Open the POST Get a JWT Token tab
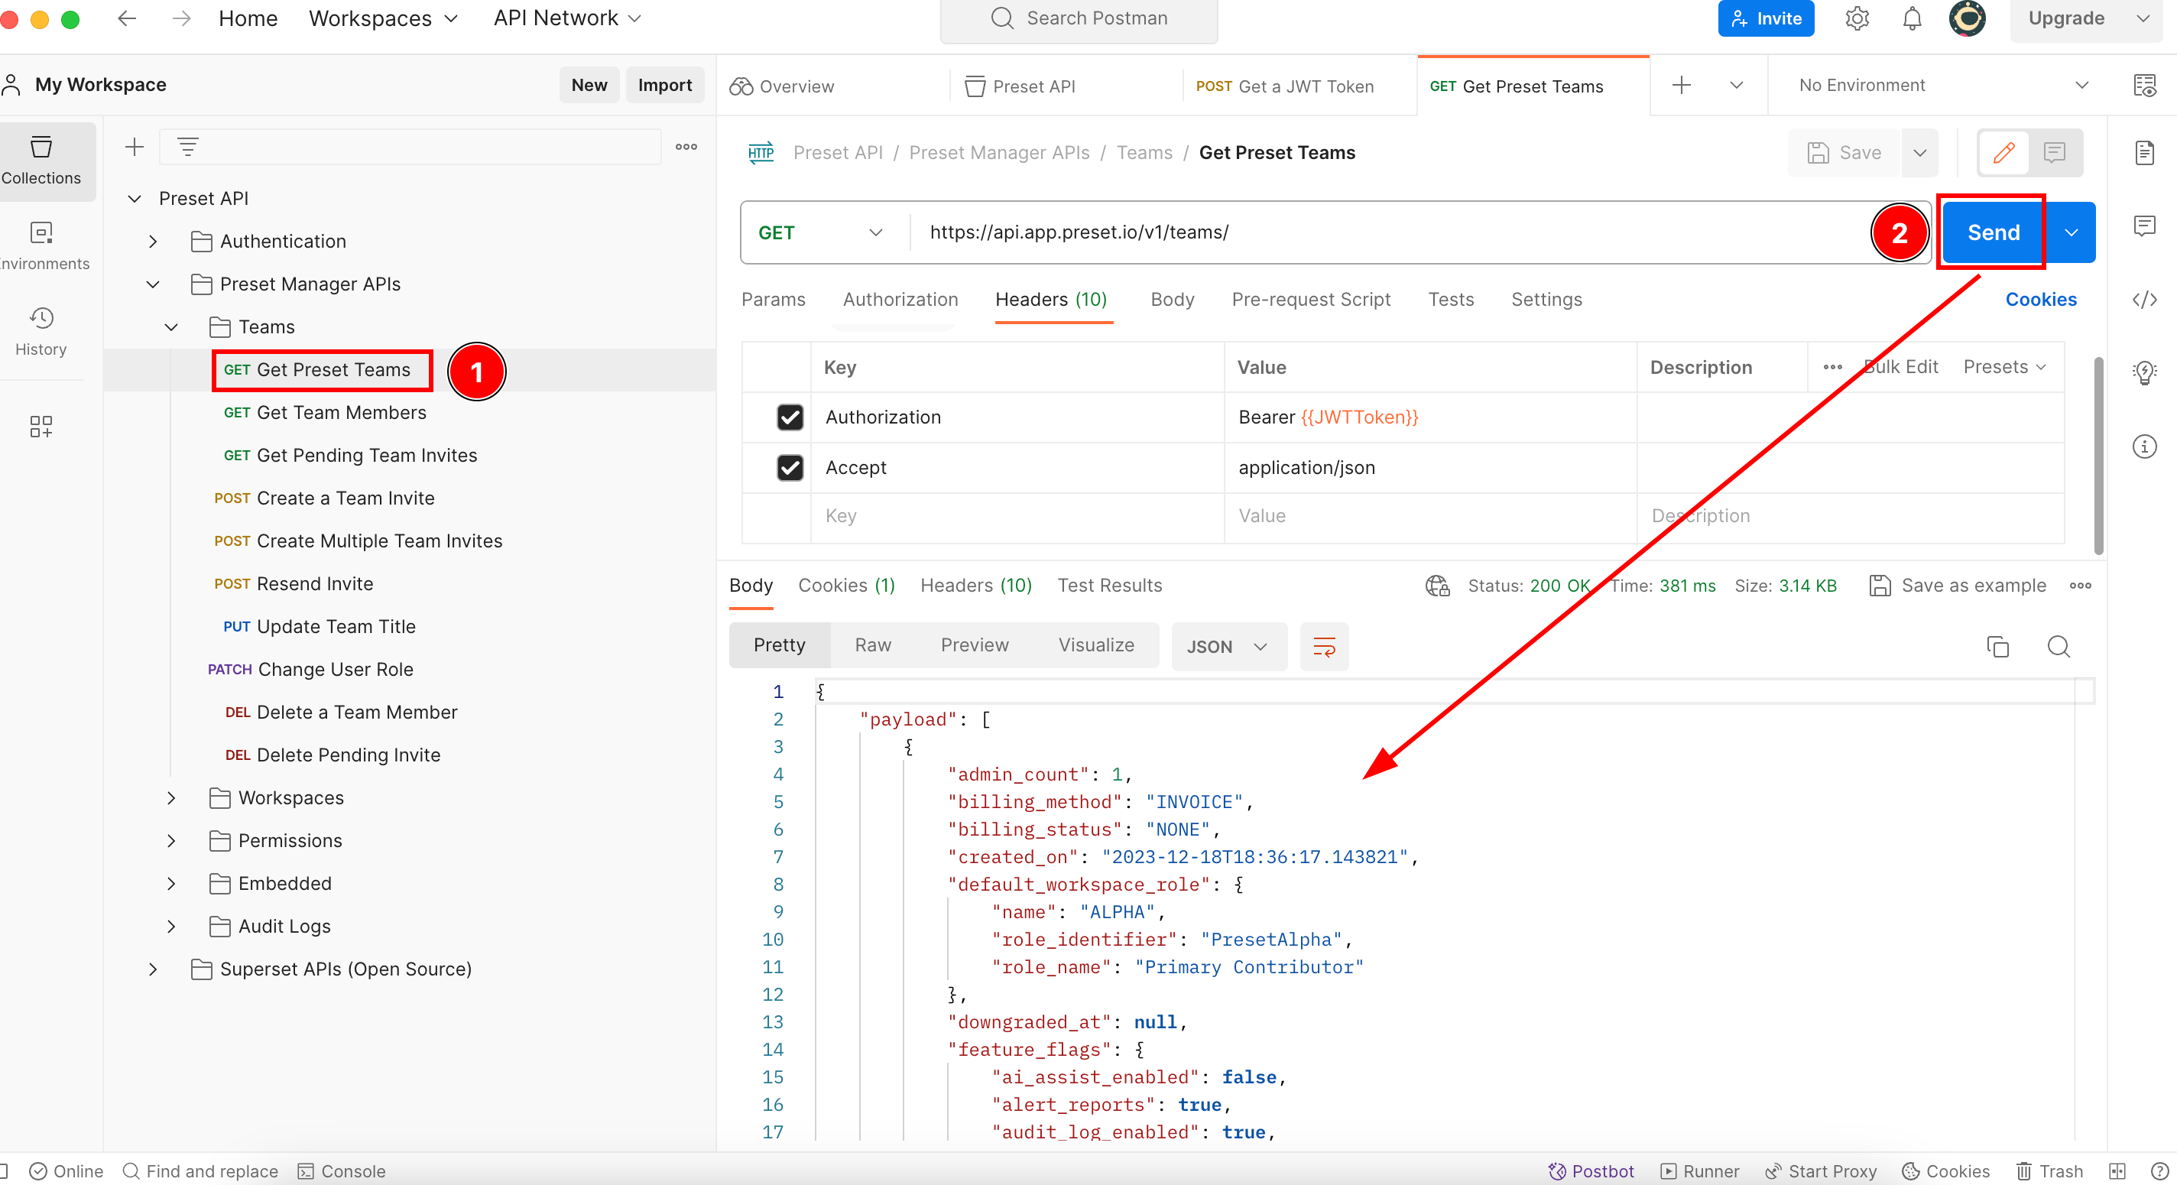 (1286, 86)
